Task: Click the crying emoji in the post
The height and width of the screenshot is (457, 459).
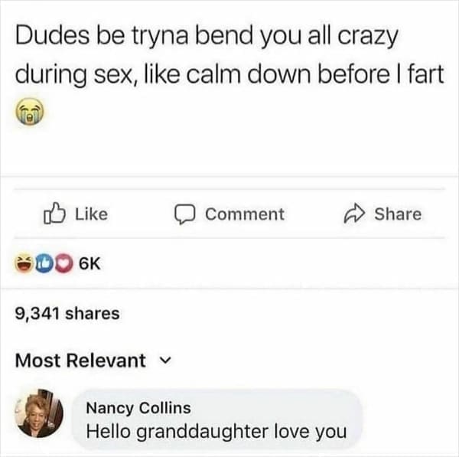Action: click(30, 111)
